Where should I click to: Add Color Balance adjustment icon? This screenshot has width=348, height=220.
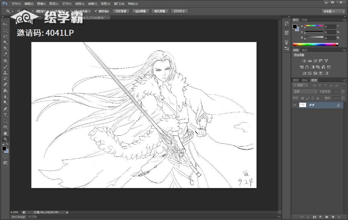point(307,67)
